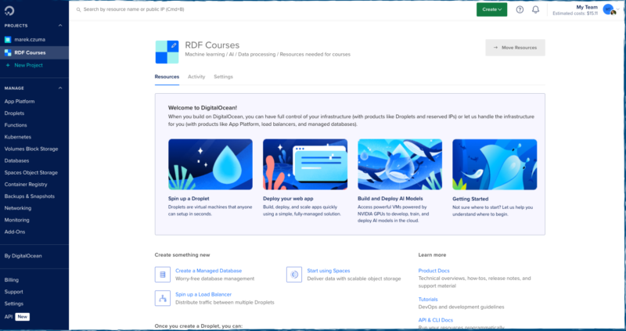Click the Start using Spaces icon
The height and width of the screenshot is (331, 626).
point(294,274)
